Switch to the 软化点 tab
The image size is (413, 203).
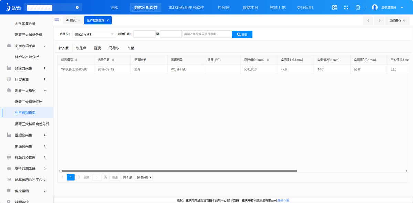[x=81, y=48]
